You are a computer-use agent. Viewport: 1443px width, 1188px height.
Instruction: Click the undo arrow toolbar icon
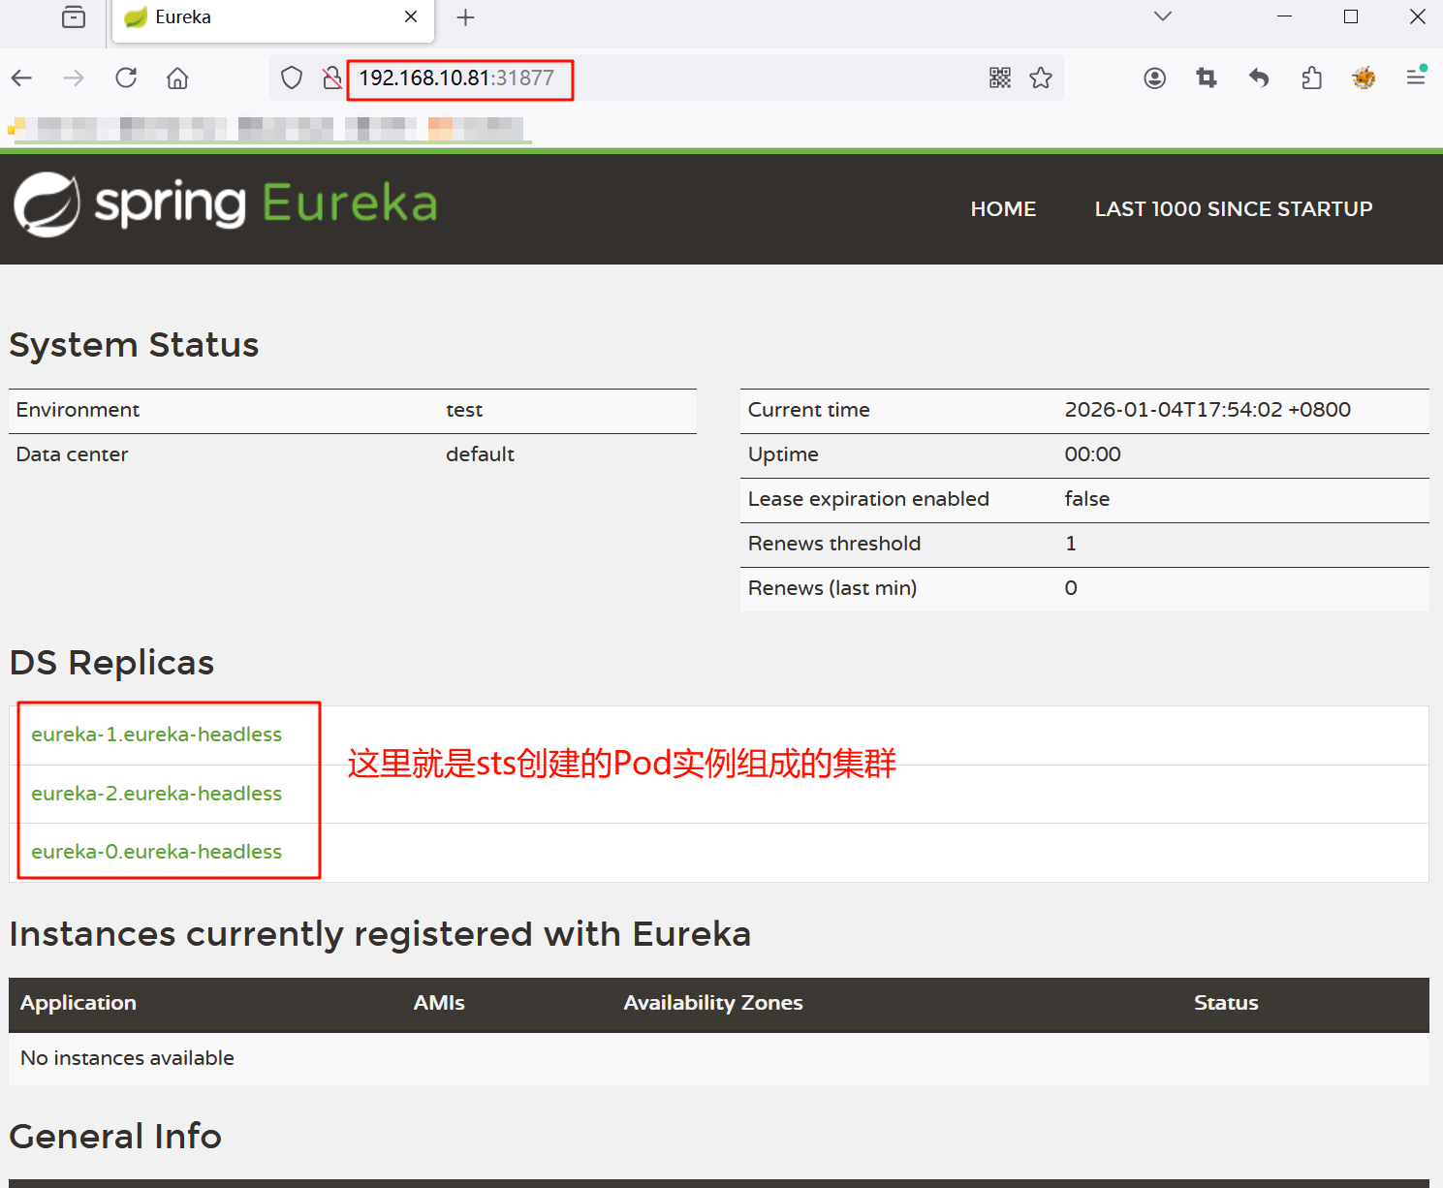coord(1259,78)
